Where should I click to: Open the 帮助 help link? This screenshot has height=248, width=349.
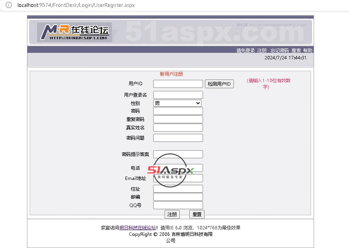pyautogui.click(x=308, y=50)
